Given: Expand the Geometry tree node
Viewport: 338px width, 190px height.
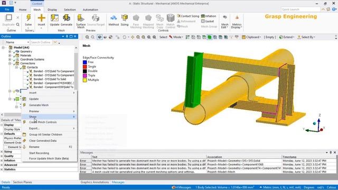Looking at the screenshot, I should [10, 52].
